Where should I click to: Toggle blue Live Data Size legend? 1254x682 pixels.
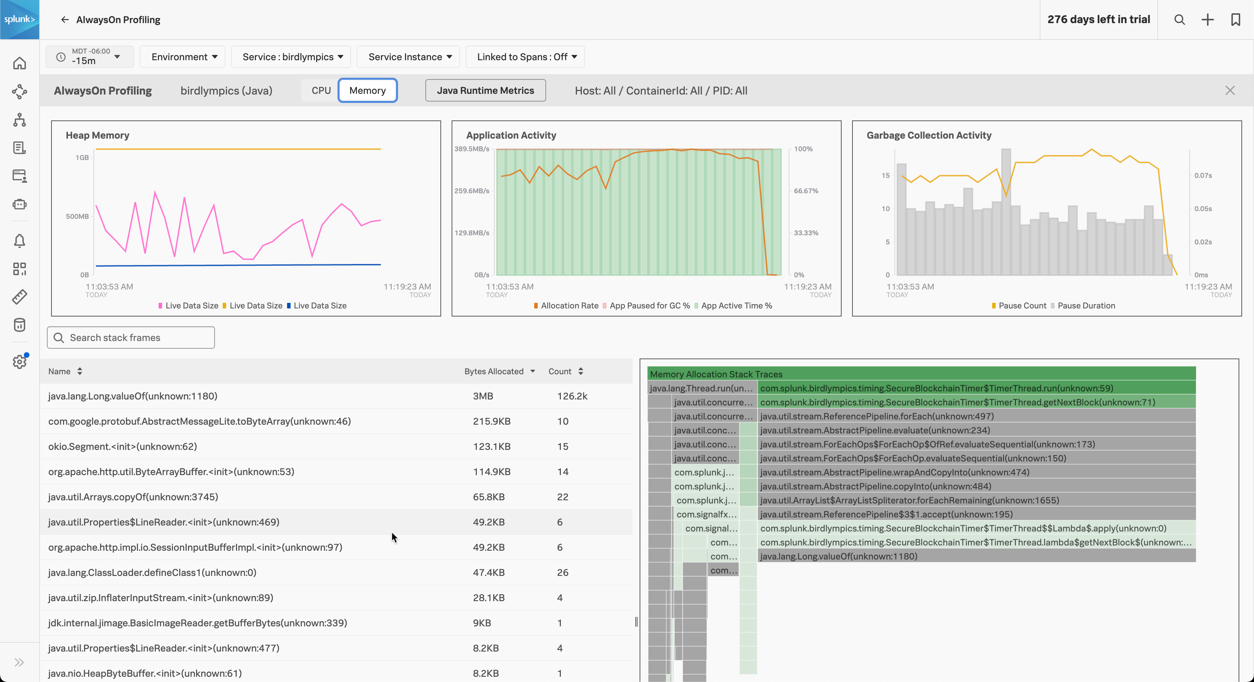coord(316,306)
